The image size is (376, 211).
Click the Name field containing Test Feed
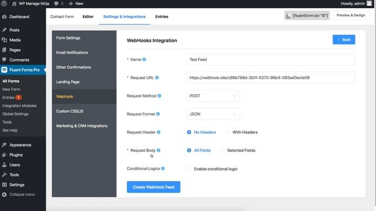pyautogui.click(x=271, y=59)
